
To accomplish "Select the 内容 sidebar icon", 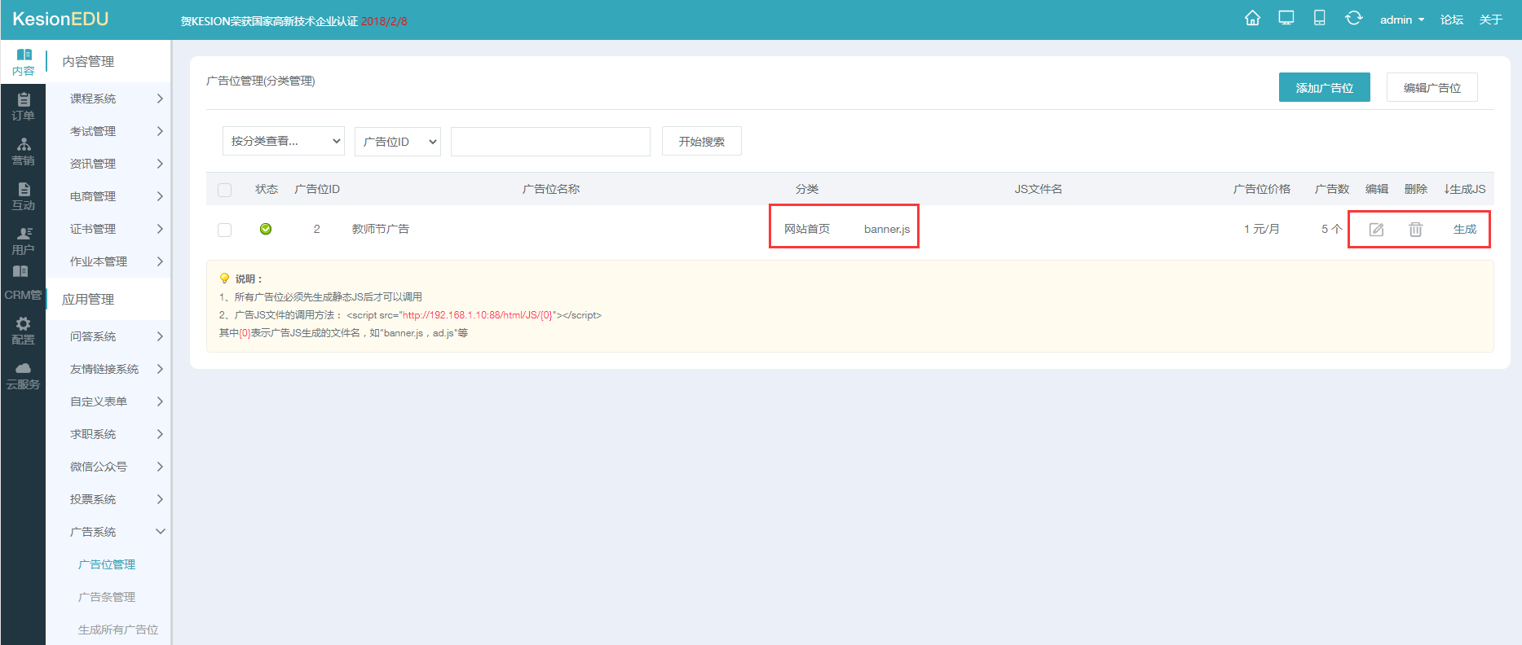I will (x=23, y=62).
